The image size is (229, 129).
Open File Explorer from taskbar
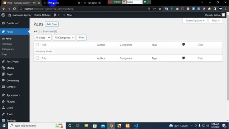[x=86, y=126]
